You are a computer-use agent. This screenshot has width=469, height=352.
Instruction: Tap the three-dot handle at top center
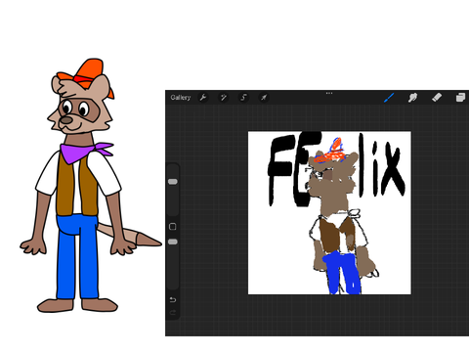(x=329, y=93)
